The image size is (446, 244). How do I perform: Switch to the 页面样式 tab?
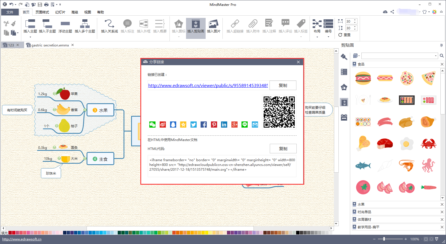(x=42, y=12)
